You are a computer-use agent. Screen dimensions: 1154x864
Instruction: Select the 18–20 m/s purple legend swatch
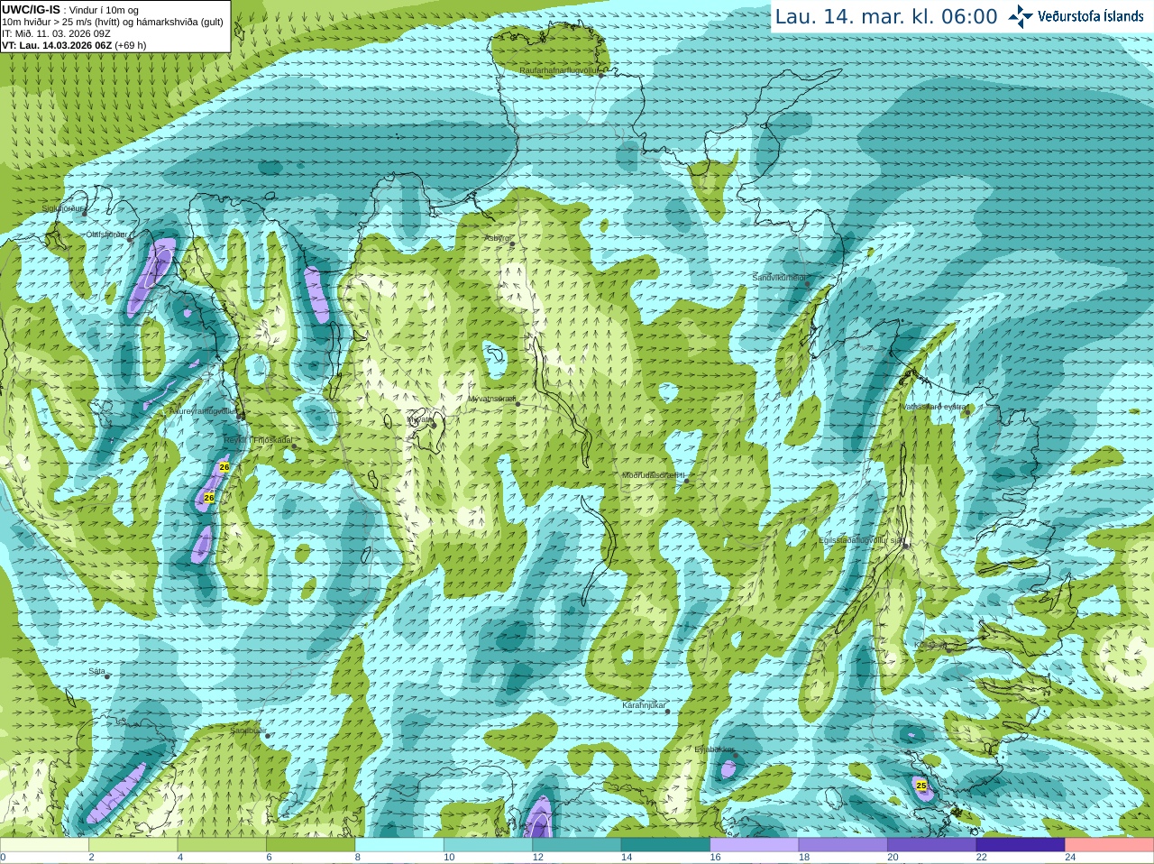coord(843,845)
